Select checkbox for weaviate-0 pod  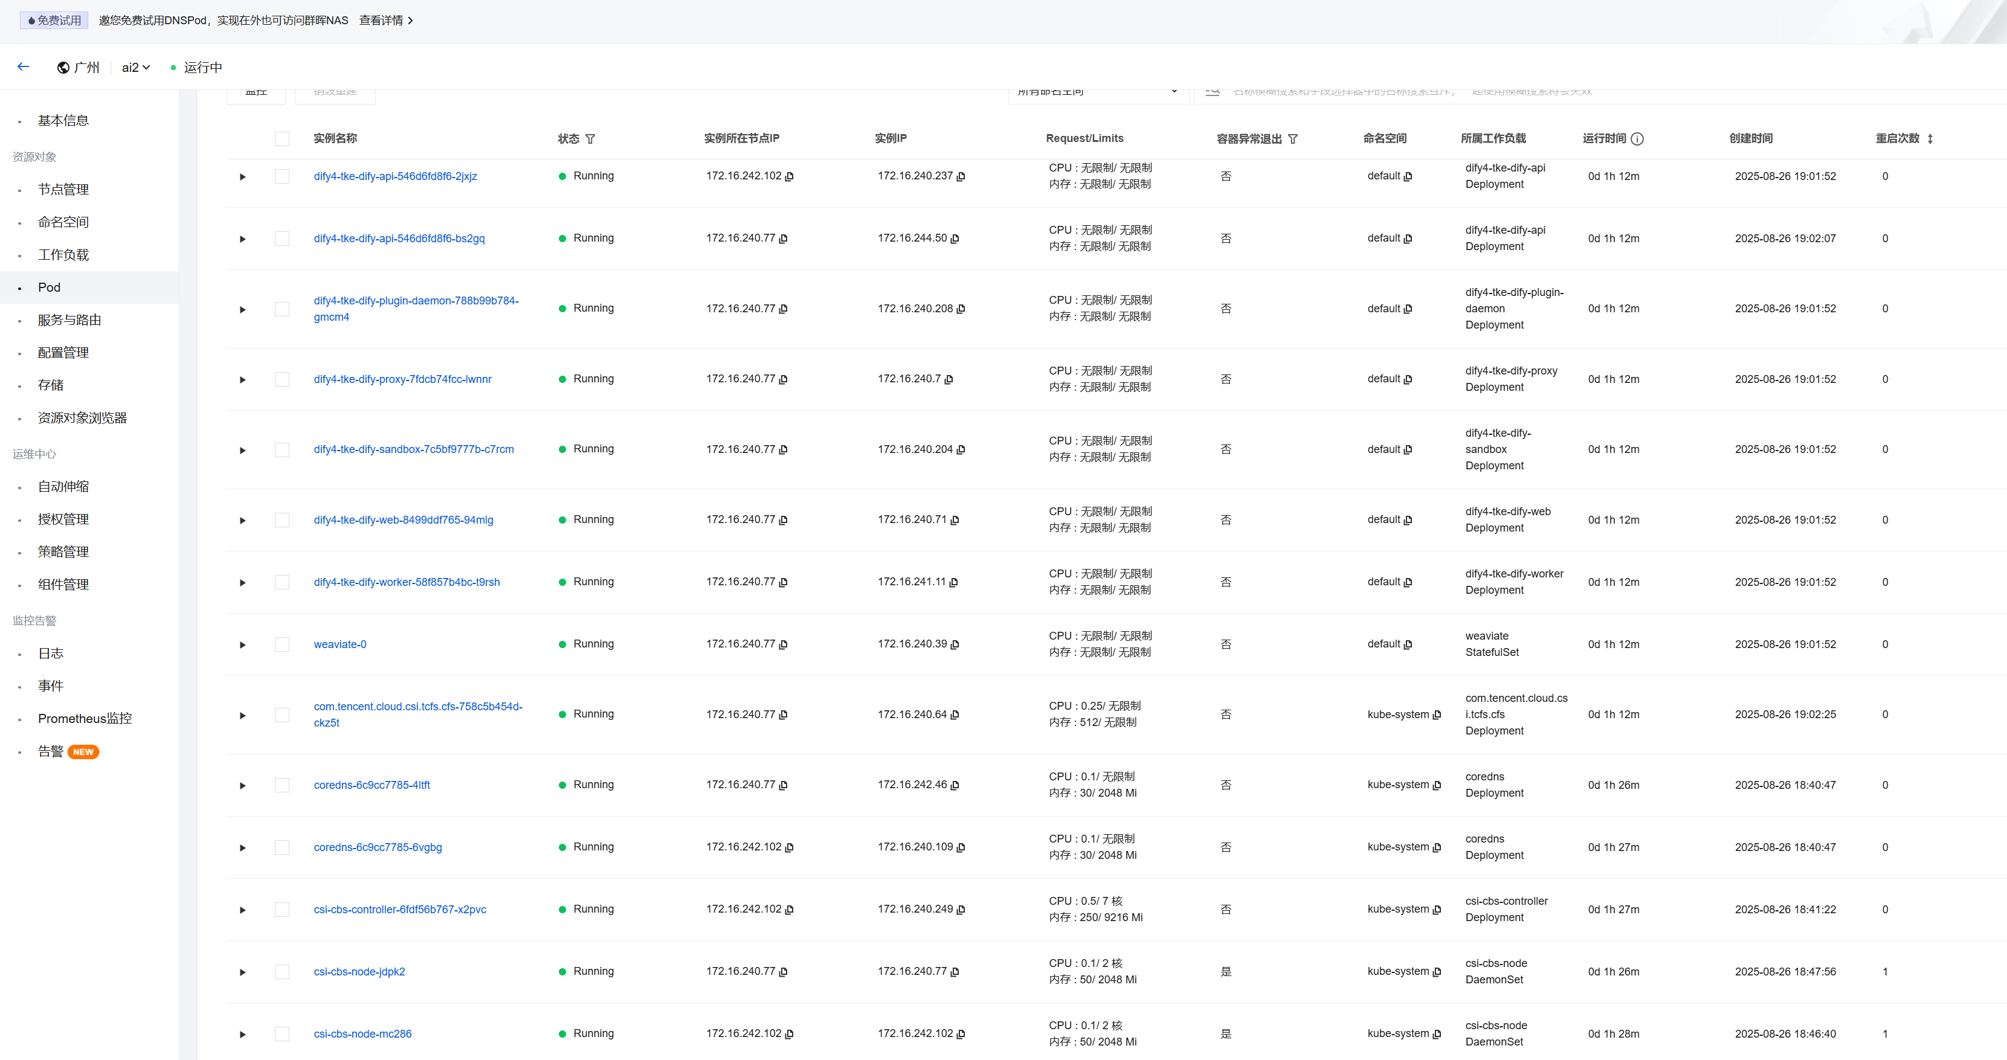point(282,645)
